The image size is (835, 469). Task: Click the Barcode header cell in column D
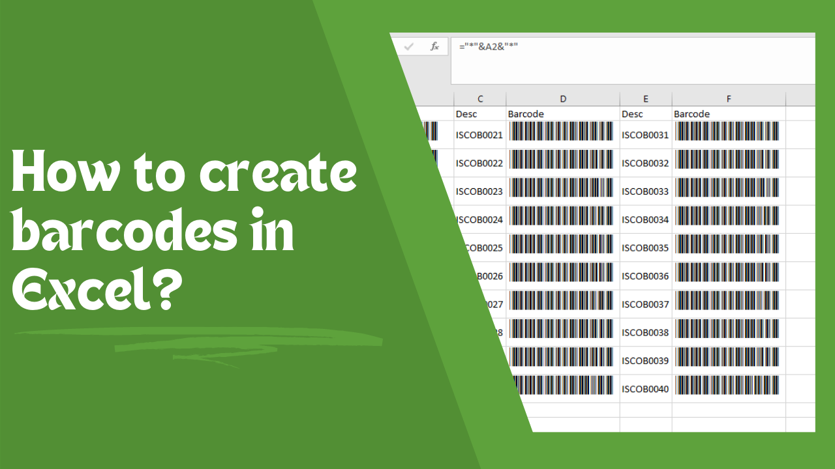pyautogui.click(x=563, y=114)
